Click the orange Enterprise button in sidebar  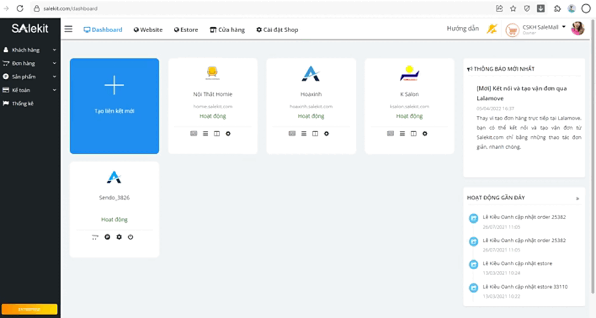coord(30,309)
